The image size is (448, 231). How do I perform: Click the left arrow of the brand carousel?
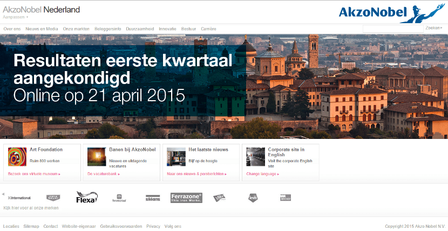pyautogui.click(x=3, y=194)
